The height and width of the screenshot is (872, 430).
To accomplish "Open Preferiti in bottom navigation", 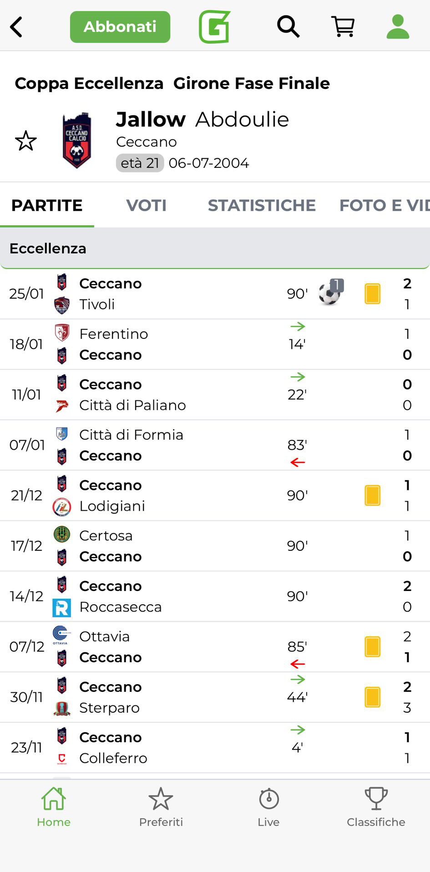I will (161, 807).
